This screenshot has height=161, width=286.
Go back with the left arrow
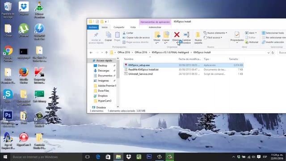coord(91,53)
